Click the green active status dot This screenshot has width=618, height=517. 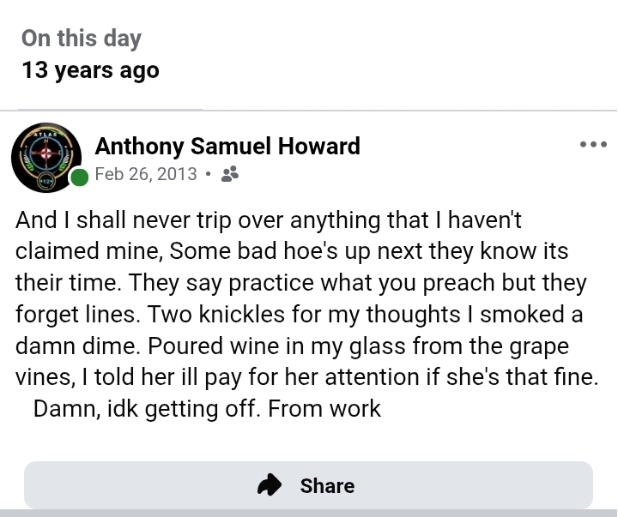[x=80, y=177]
